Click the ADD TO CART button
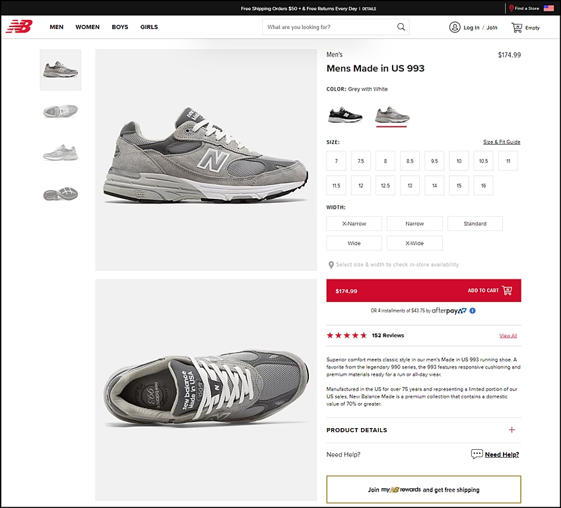 pos(424,291)
